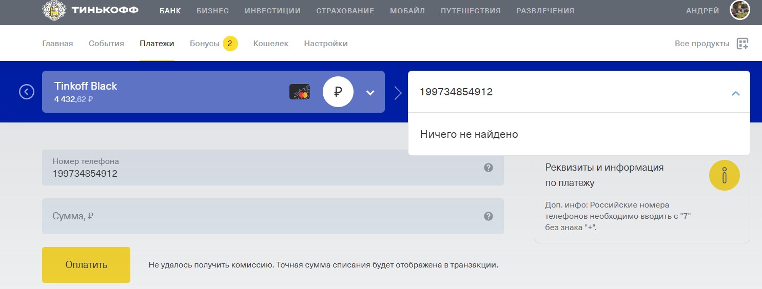The image size is (762, 289).
Task: Click help icon in amount field
Action: click(x=489, y=216)
